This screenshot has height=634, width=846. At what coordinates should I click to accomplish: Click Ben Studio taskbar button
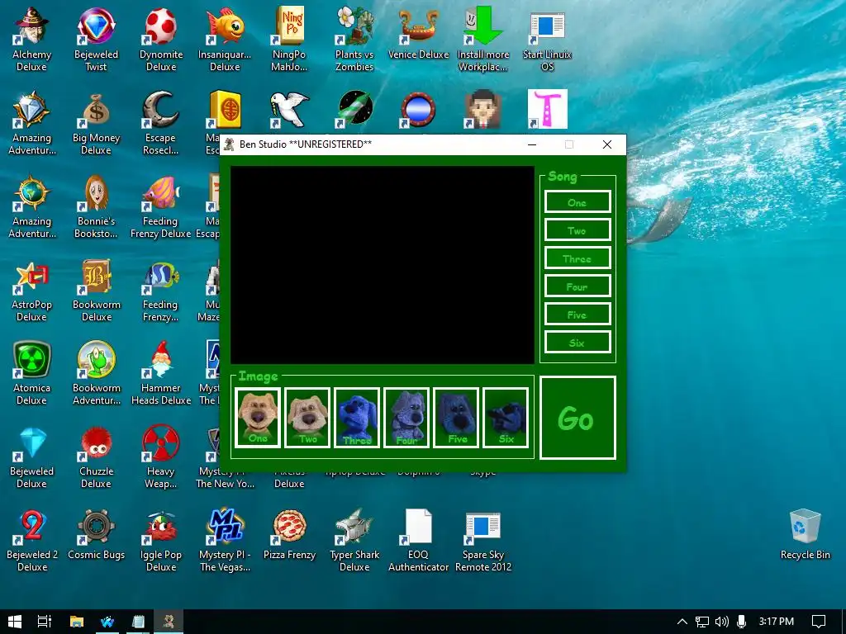pos(169,622)
